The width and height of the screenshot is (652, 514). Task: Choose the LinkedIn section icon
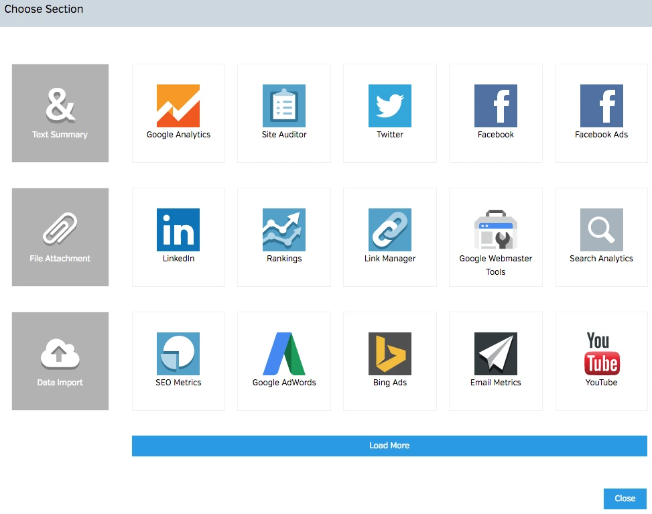point(178,230)
